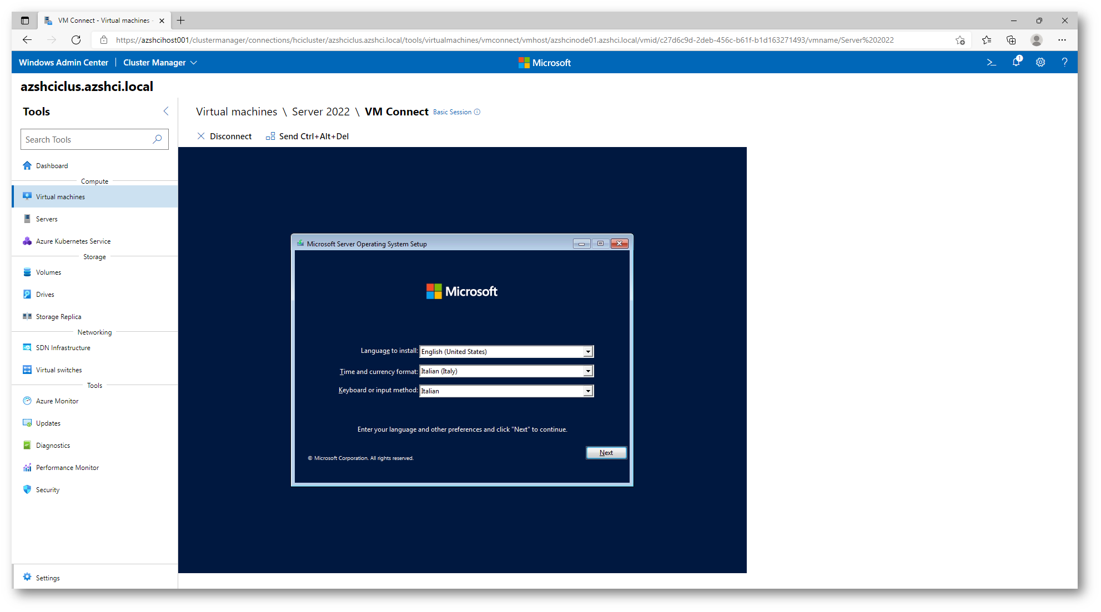
Task: Open Azure Kubernetes Service tool
Action: coord(73,241)
